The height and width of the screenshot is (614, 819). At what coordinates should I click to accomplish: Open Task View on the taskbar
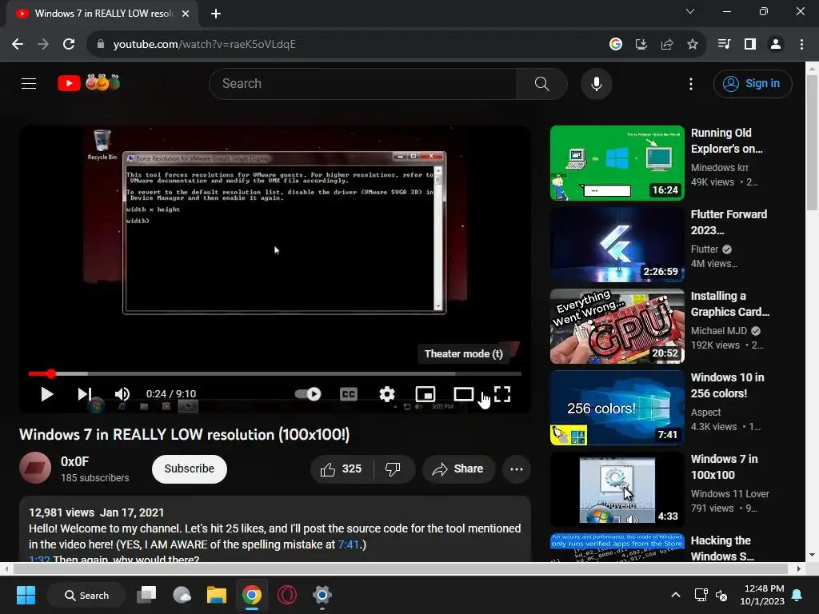[147, 595]
